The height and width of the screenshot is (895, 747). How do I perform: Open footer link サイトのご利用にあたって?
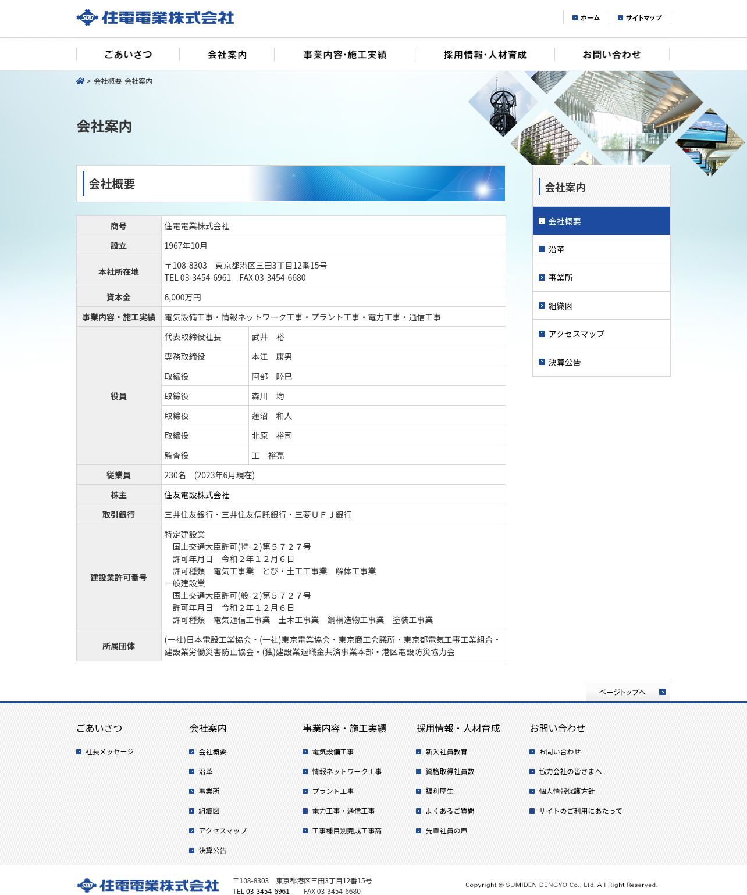[x=581, y=811]
